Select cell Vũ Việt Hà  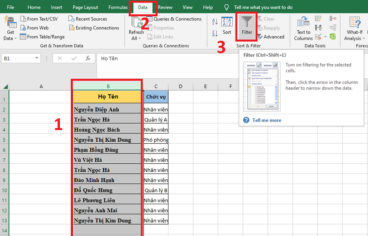pyautogui.click(x=107, y=160)
